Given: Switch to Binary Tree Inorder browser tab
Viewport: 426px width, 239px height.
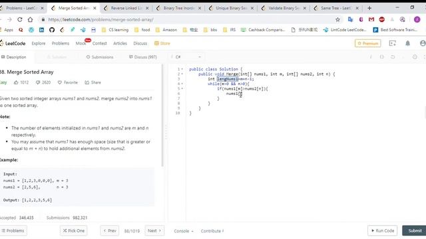Looking at the screenshot, I should pos(179,8).
